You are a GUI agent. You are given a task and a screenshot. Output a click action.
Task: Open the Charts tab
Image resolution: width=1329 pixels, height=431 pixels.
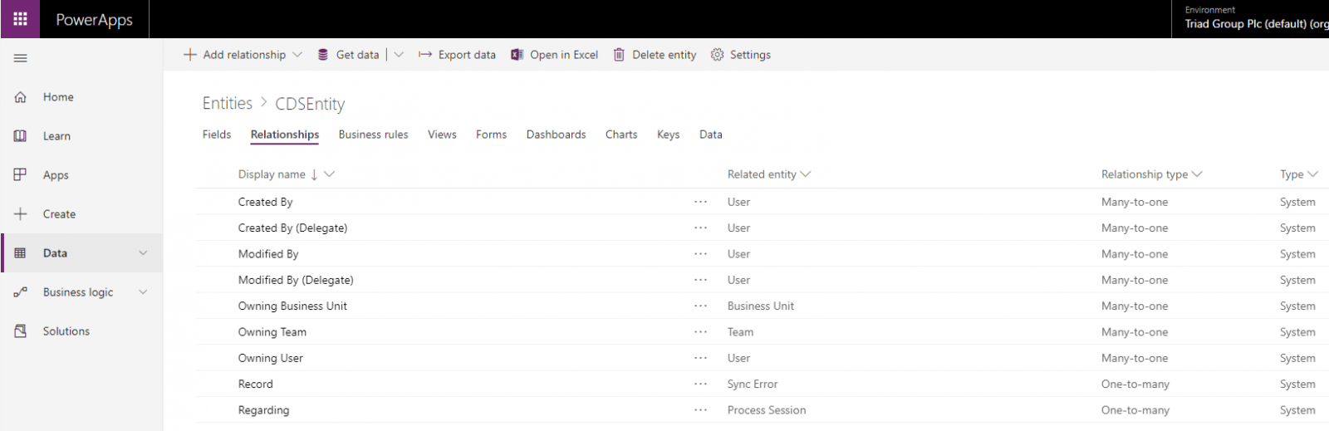[x=621, y=135]
